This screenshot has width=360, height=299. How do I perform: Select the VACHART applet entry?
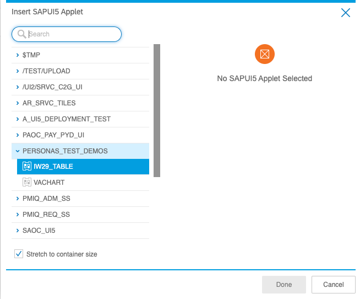(49, 183)
